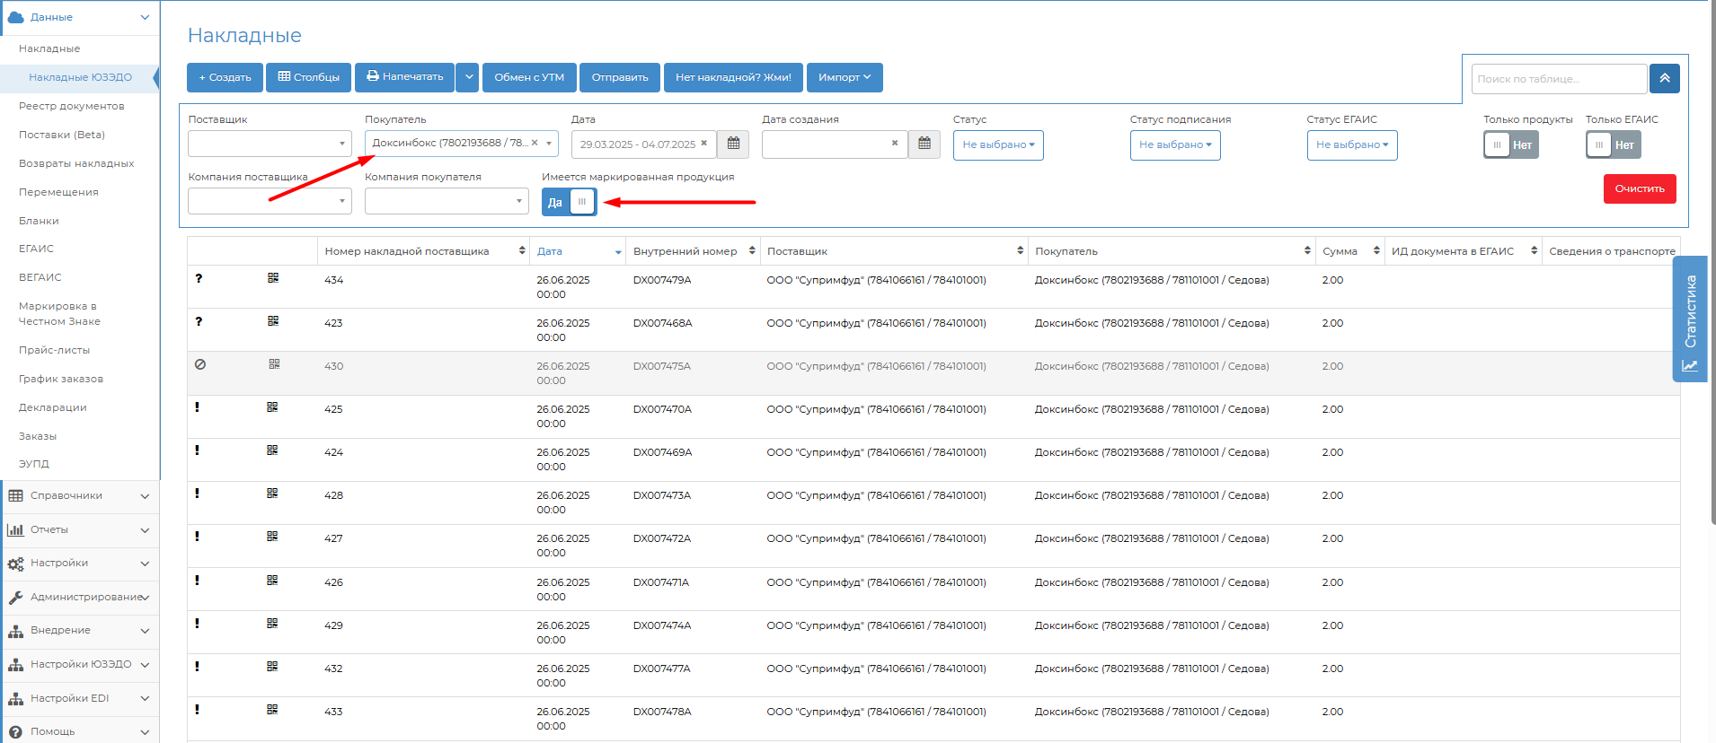Screen dimensions: 1716x743
Task: Click the cancelled status icon for invoice 430
Action: tap(200, 365)
